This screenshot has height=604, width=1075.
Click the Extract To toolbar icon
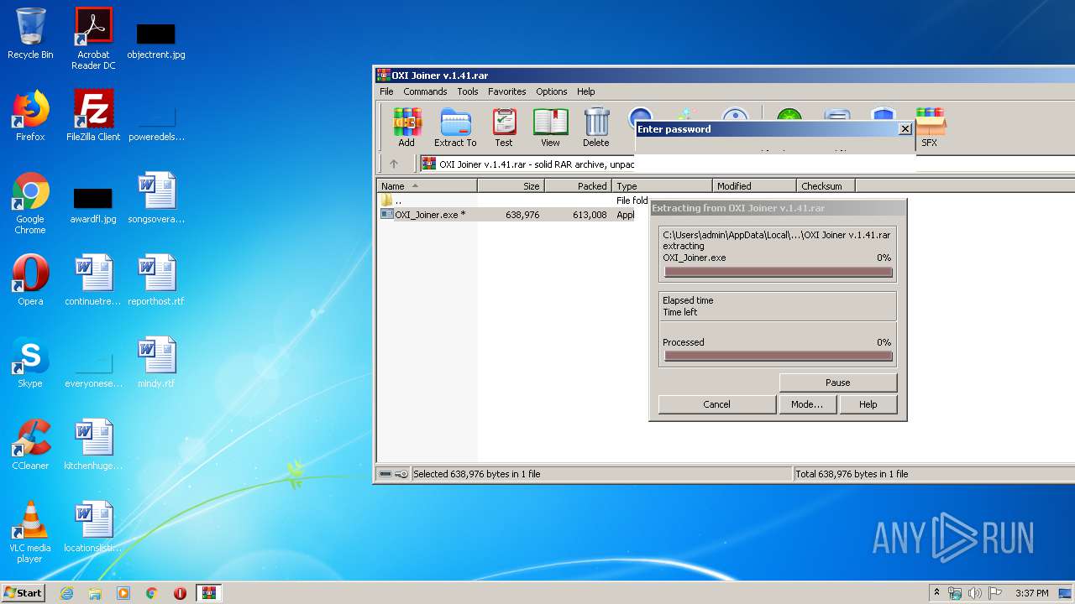point(455,128)
